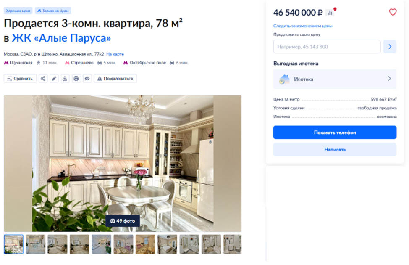Select the second photo thumbnail
Viewport: 409px width, 265px height.
pos(35,244)
